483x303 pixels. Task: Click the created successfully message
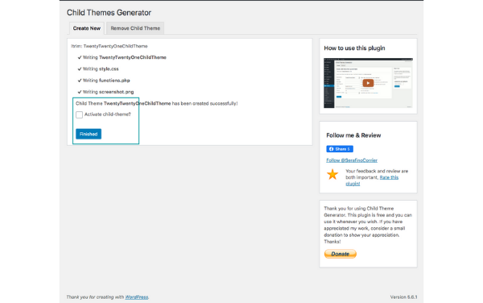pyautogui.click(x=156, y=104)
